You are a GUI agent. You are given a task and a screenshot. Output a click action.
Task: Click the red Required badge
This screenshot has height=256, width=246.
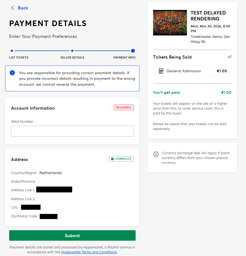point(124,107)
